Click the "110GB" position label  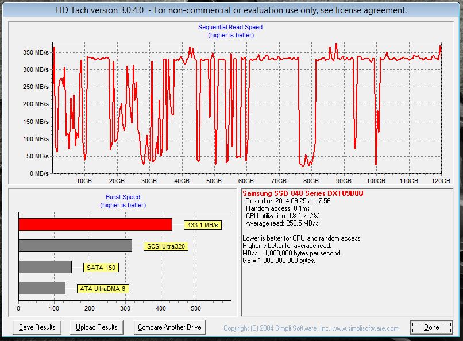pyautogui.click(x=408, y=181)
